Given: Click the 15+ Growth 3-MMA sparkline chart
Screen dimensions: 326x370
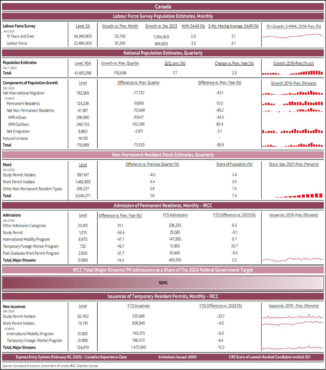Looking at the screenshot, I should 292,36.
